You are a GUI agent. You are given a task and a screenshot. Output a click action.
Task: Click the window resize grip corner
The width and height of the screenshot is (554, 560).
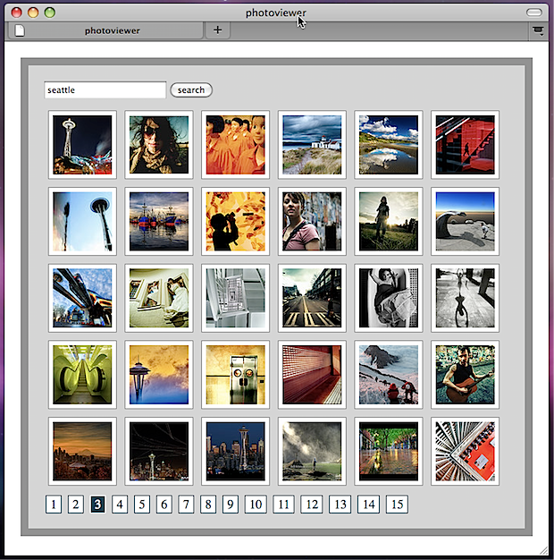tap(543, 550)
